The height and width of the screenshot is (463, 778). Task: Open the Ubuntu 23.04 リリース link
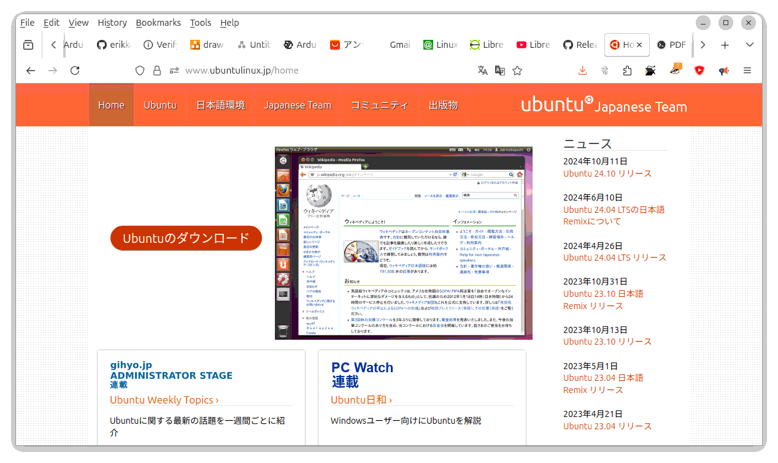[x=607, y=426]
